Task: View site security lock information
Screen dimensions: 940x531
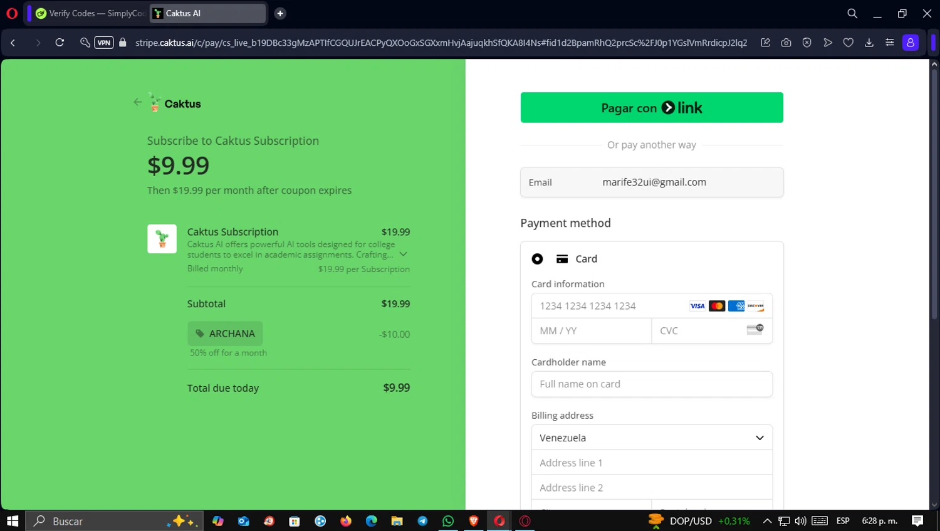Action: (x=123, y=43)
